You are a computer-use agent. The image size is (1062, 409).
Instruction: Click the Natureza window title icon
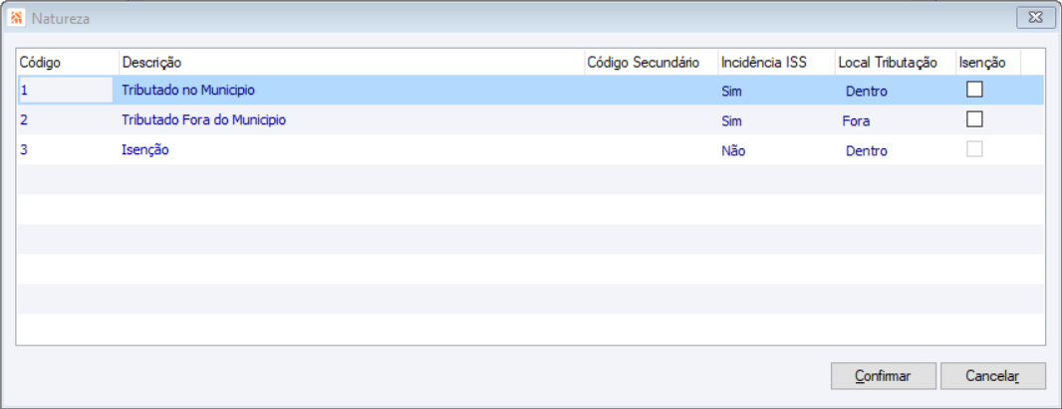tap(15, 18)
